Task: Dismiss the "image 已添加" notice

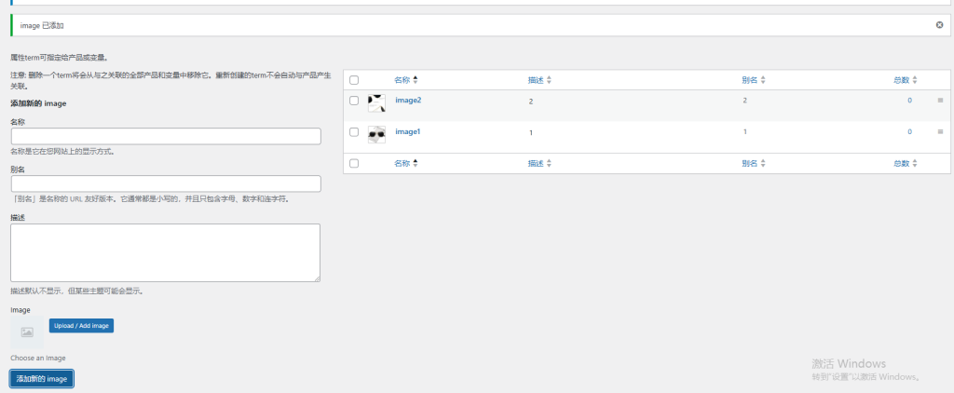Action: tap(939, 25)
